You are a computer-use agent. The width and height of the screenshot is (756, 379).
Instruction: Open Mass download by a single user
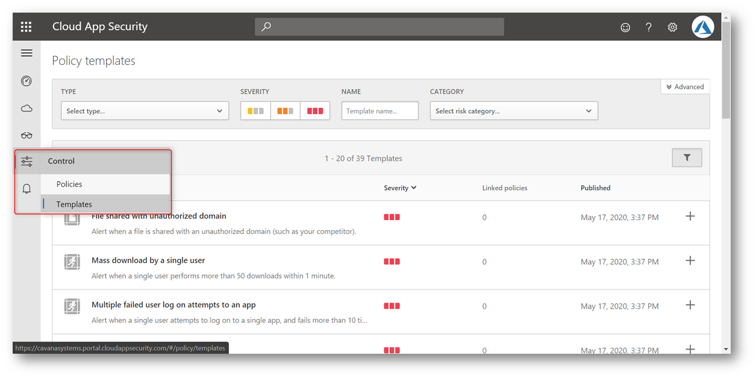(x=148, y=260)
